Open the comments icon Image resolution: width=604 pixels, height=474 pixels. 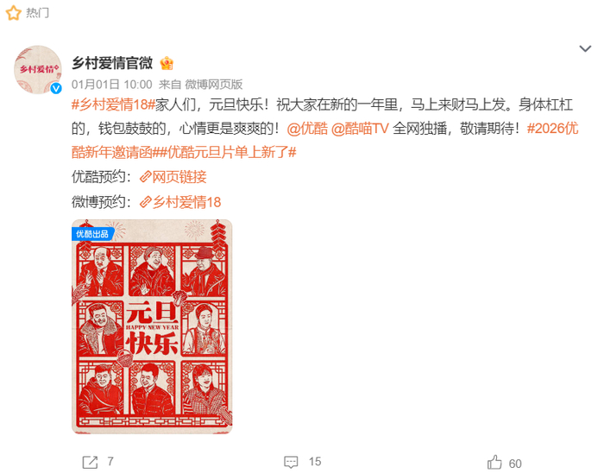click(x=291, y=462)
